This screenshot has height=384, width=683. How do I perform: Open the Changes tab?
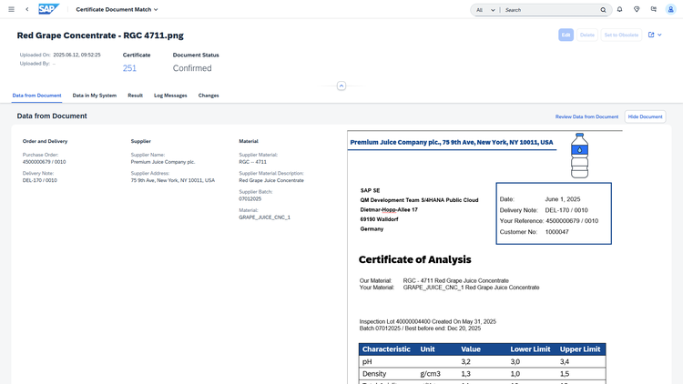[x=209, y=96]
